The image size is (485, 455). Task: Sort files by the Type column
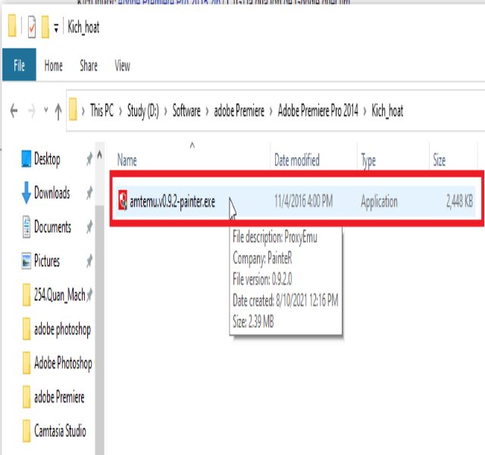tap(368, 161)
